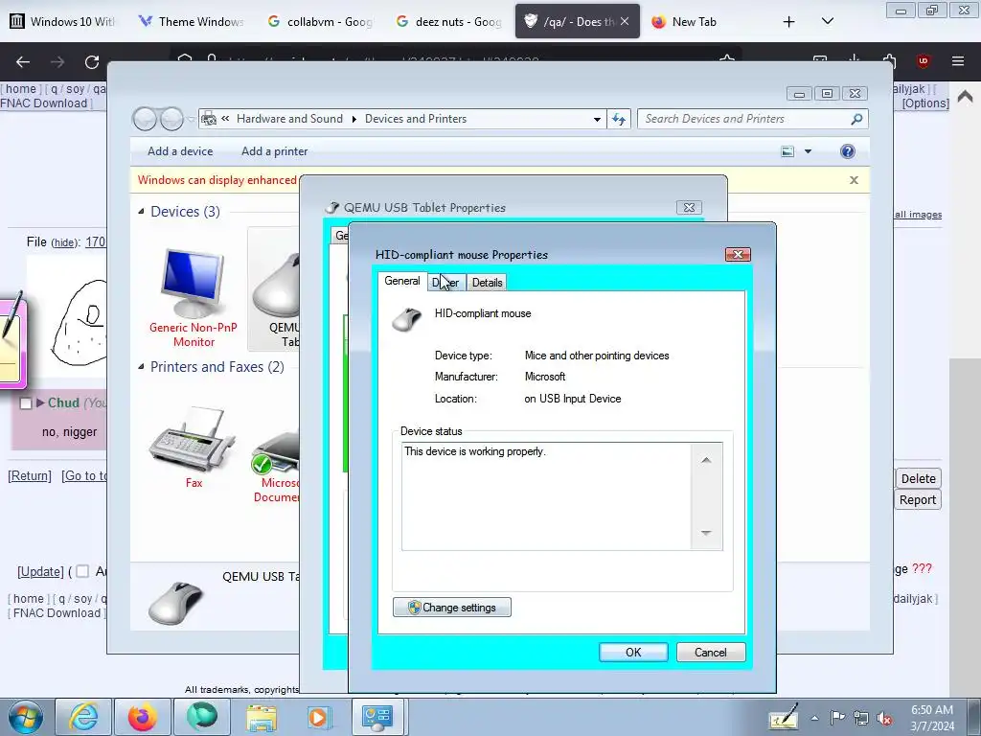Click the Control Panel taskbar button
This screenshot has height=736, width=981.
pyautogui.click(x=377, y=717)
